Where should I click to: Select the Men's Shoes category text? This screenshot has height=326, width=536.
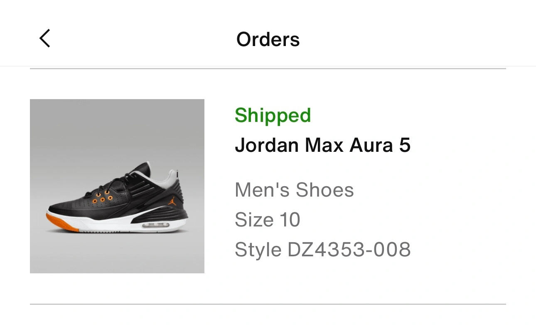point(294,190)
